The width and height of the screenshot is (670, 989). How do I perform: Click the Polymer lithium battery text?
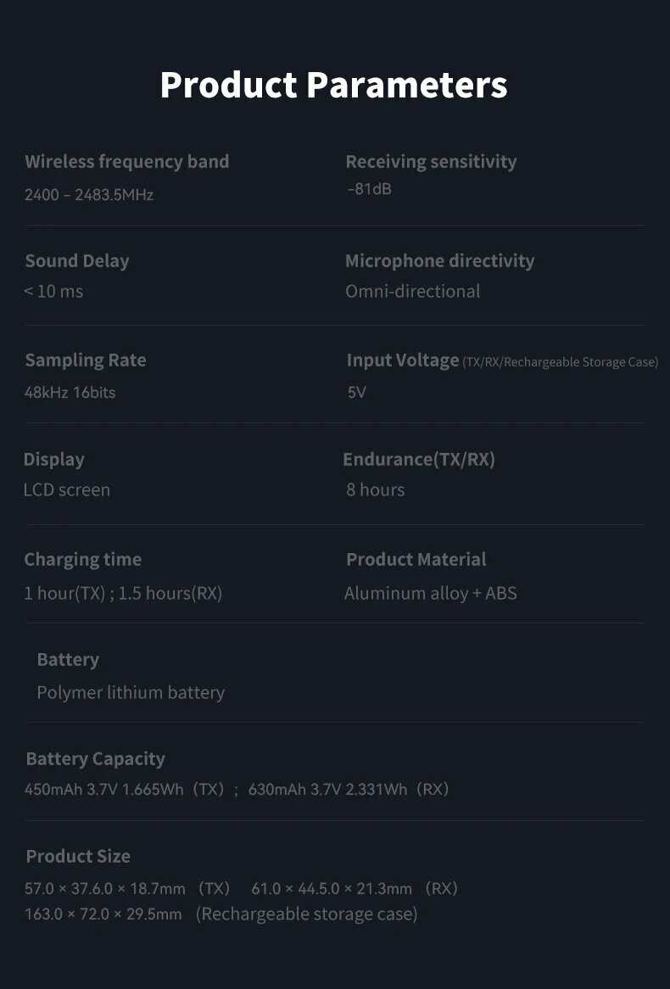(131, 692)
